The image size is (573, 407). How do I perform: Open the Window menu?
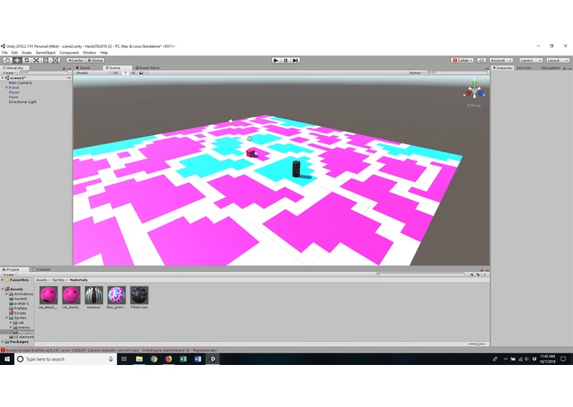[89, 53]
